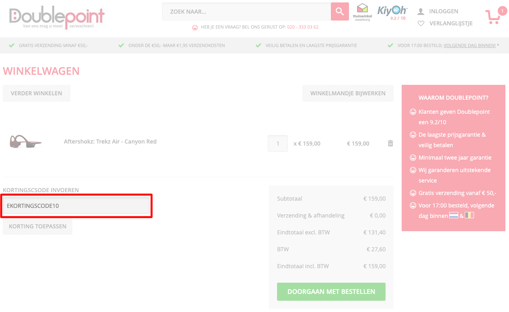Click the Waarom Doublepoint heading
Image resolution: width=509 pixels, height=312 pixels.
point(454,98)
